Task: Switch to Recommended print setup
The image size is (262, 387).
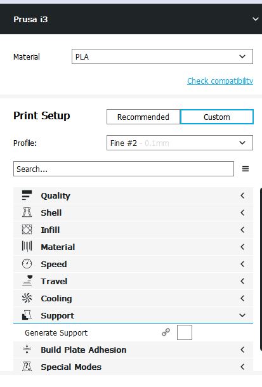Action: pos(143,117)
